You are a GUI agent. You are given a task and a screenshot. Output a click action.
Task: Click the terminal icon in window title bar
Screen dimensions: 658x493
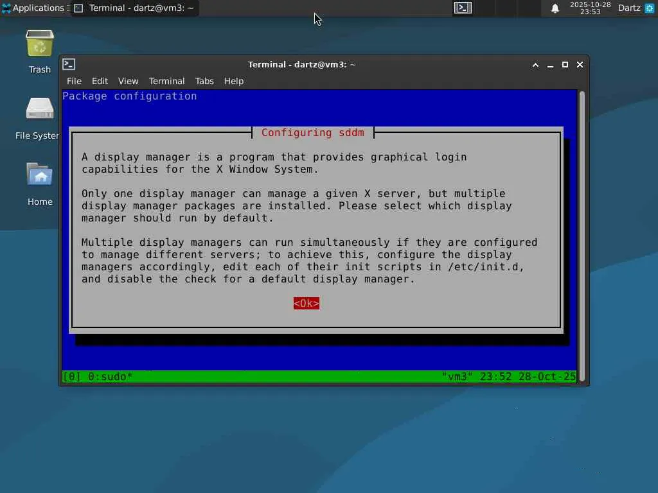tap(69, 64)
